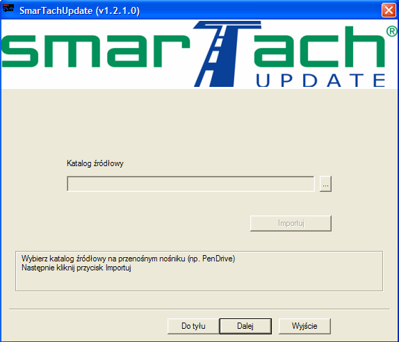Go back with the Do tyłu button
The image size is (399, 342).
[x=193, y=326]
